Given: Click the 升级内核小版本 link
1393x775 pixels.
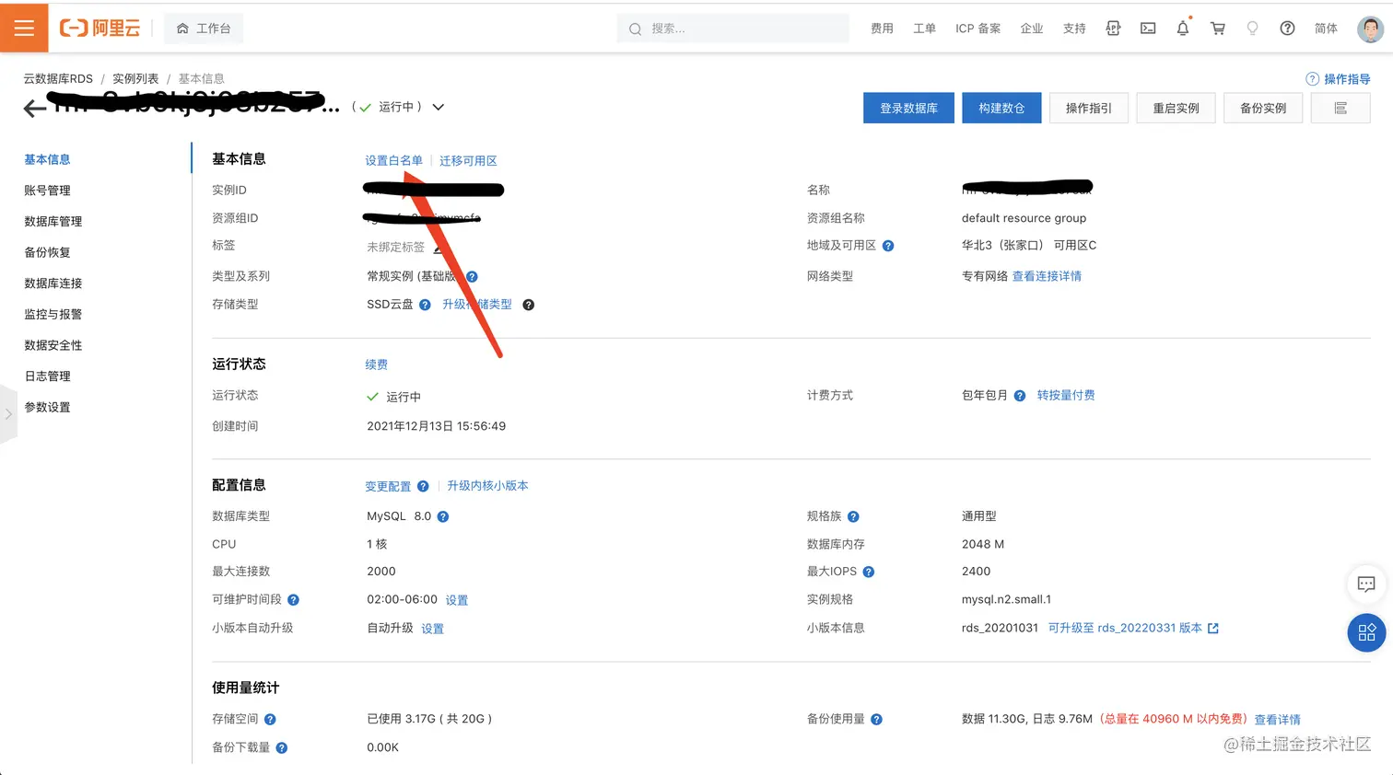Looking at the screenshot, I should pyautogui.click(x=487, y=485).
